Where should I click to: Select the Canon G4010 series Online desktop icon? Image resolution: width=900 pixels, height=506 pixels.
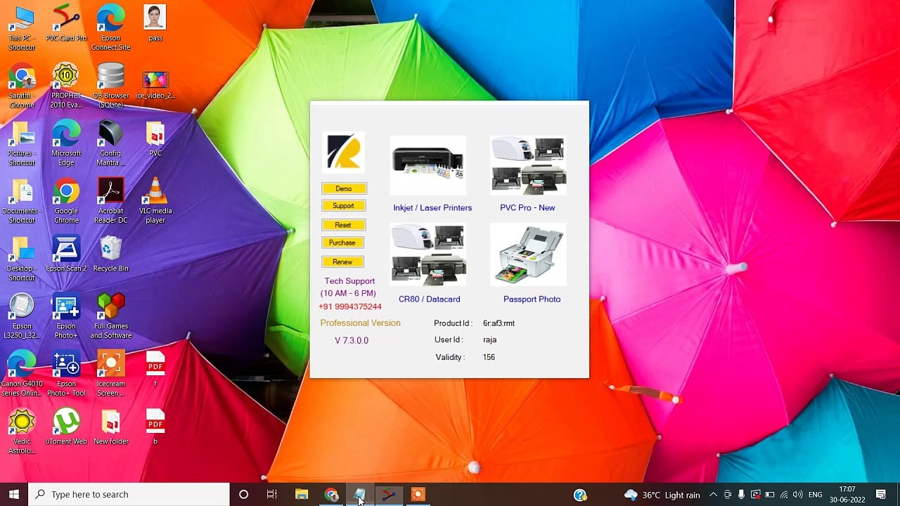pos(22,374)
